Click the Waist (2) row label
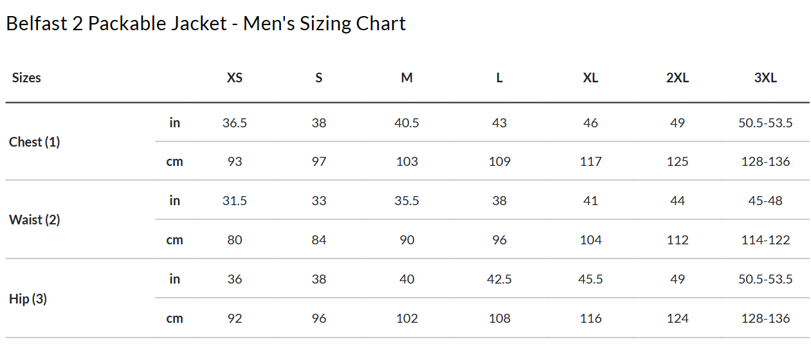 click(x=35, y=220)
